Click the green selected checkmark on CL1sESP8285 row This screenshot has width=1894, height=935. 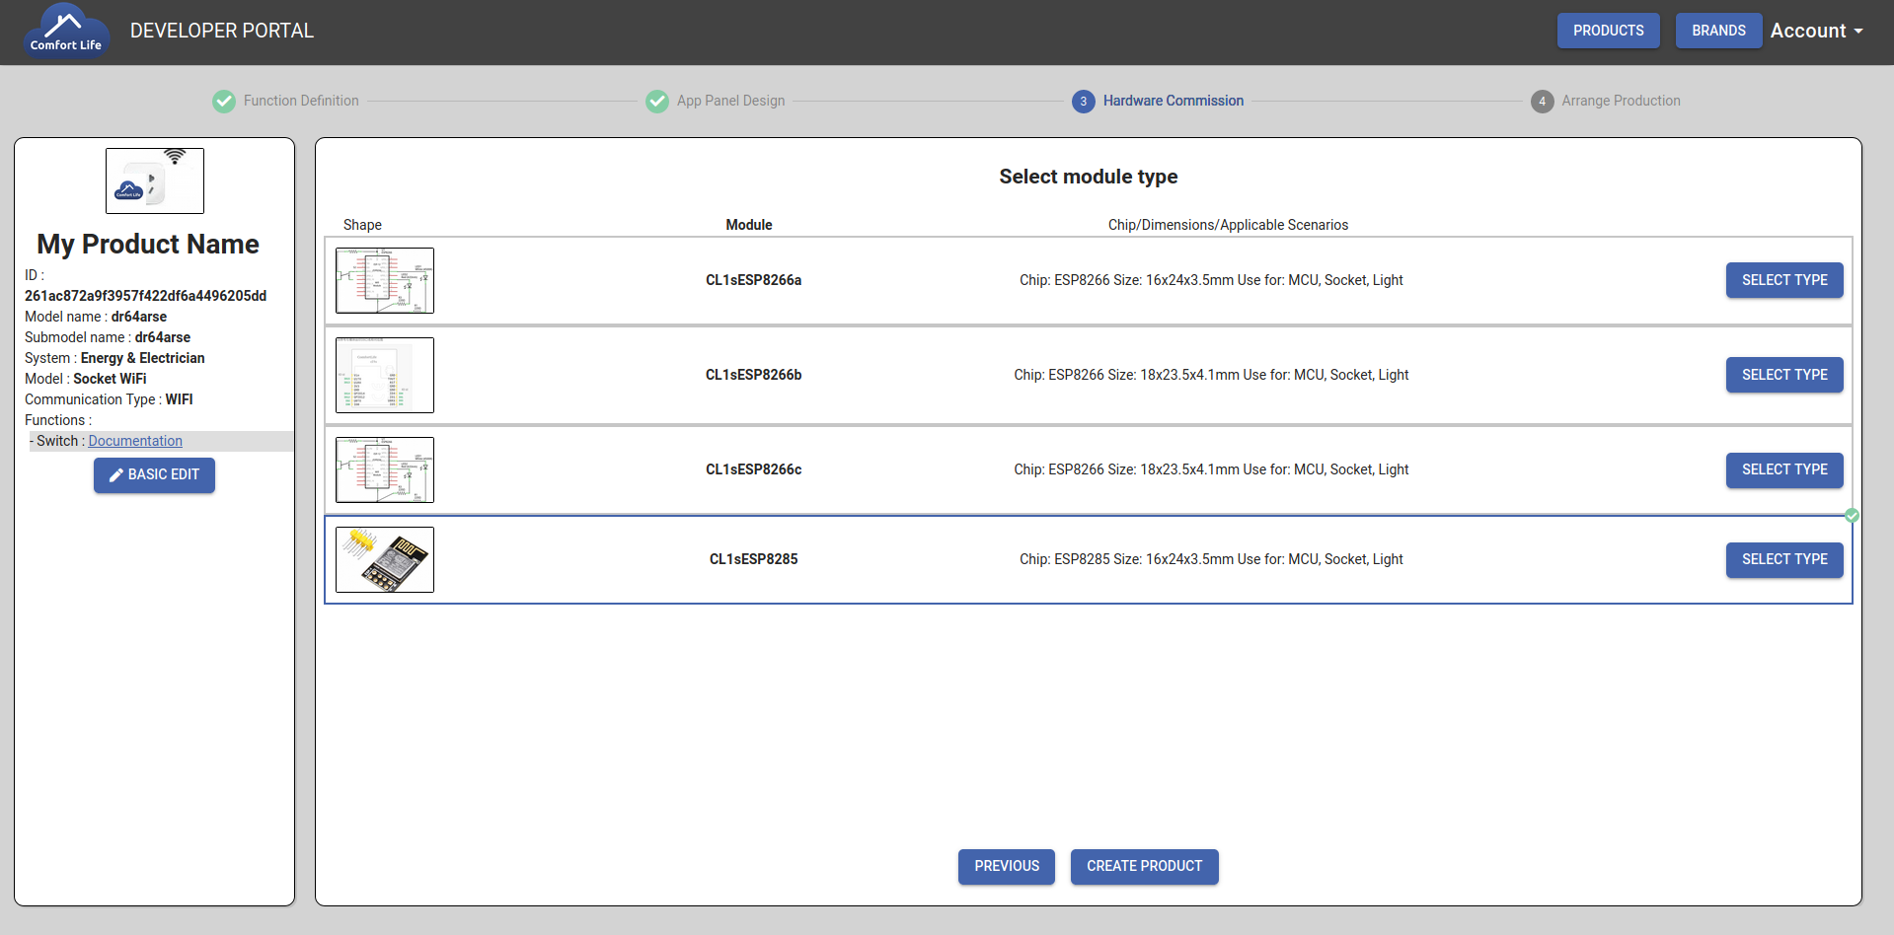point(1852,516)
